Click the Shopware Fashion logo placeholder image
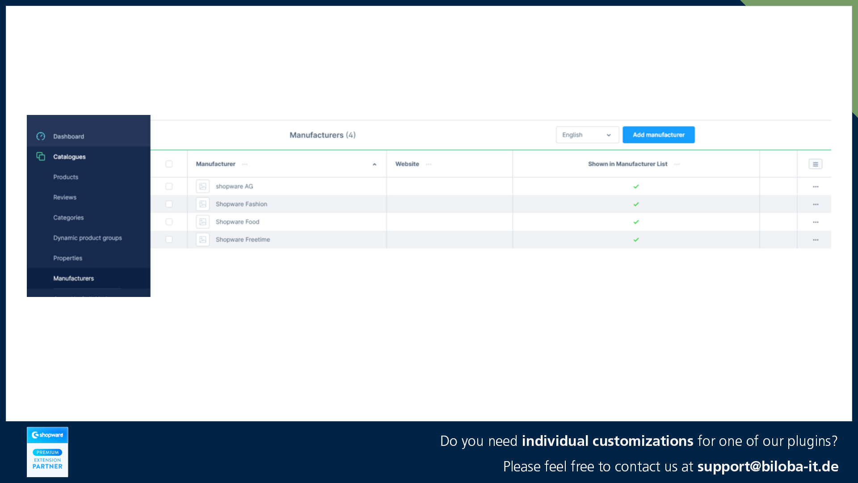This screenshot has width=858, height=483. tap(203, 204)
